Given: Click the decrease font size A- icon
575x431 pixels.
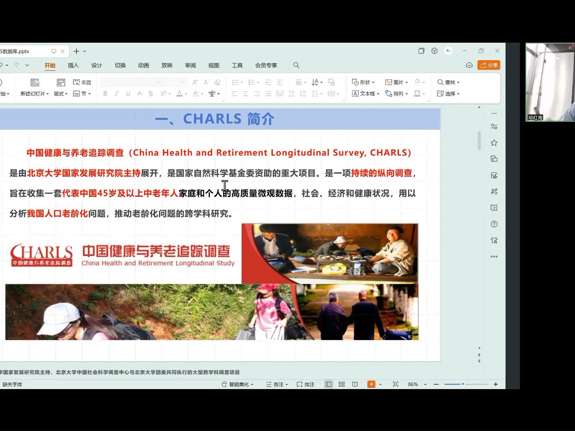Looking at the screenshot, I should pos(206,82).
